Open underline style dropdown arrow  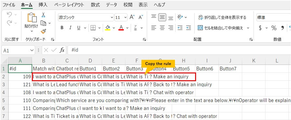pyautogui.click(x=85, y=28)
